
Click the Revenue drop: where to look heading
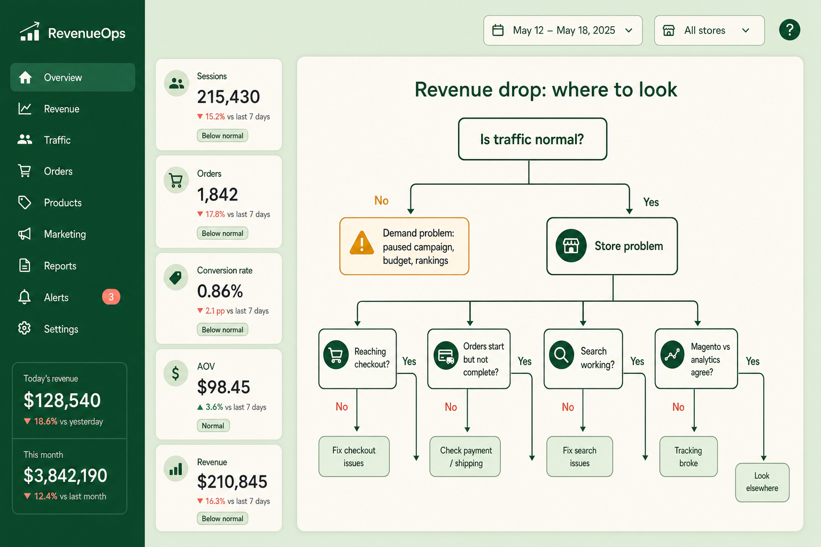point(546,89)
